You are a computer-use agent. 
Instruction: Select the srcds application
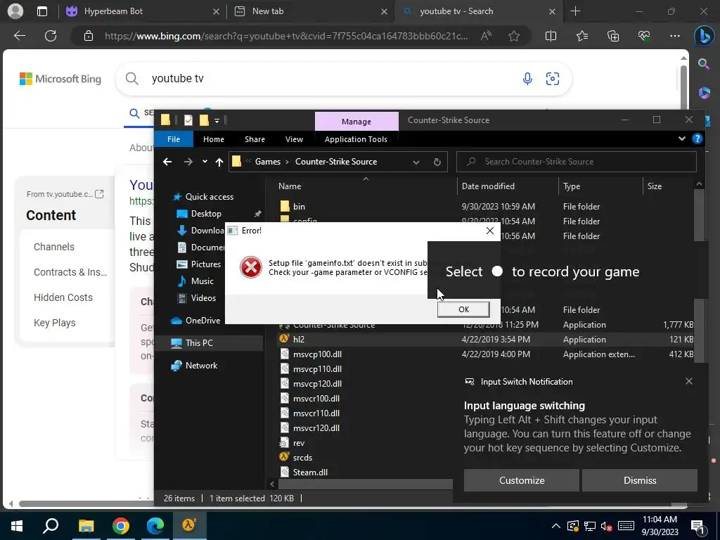[x=302, y=458]
